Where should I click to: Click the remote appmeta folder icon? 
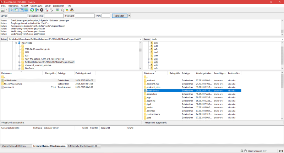[145, 101]
